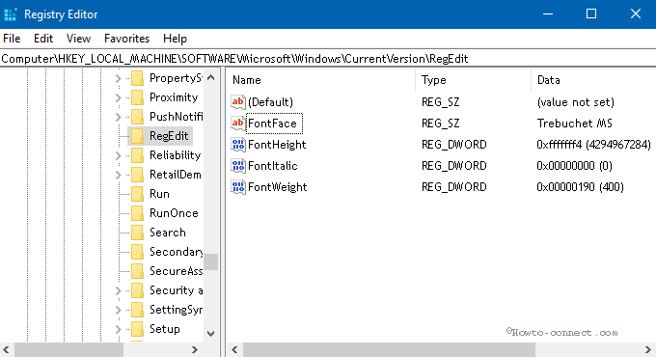Expand the Setup key node
656x357 pixels.
tap(118, 329)
